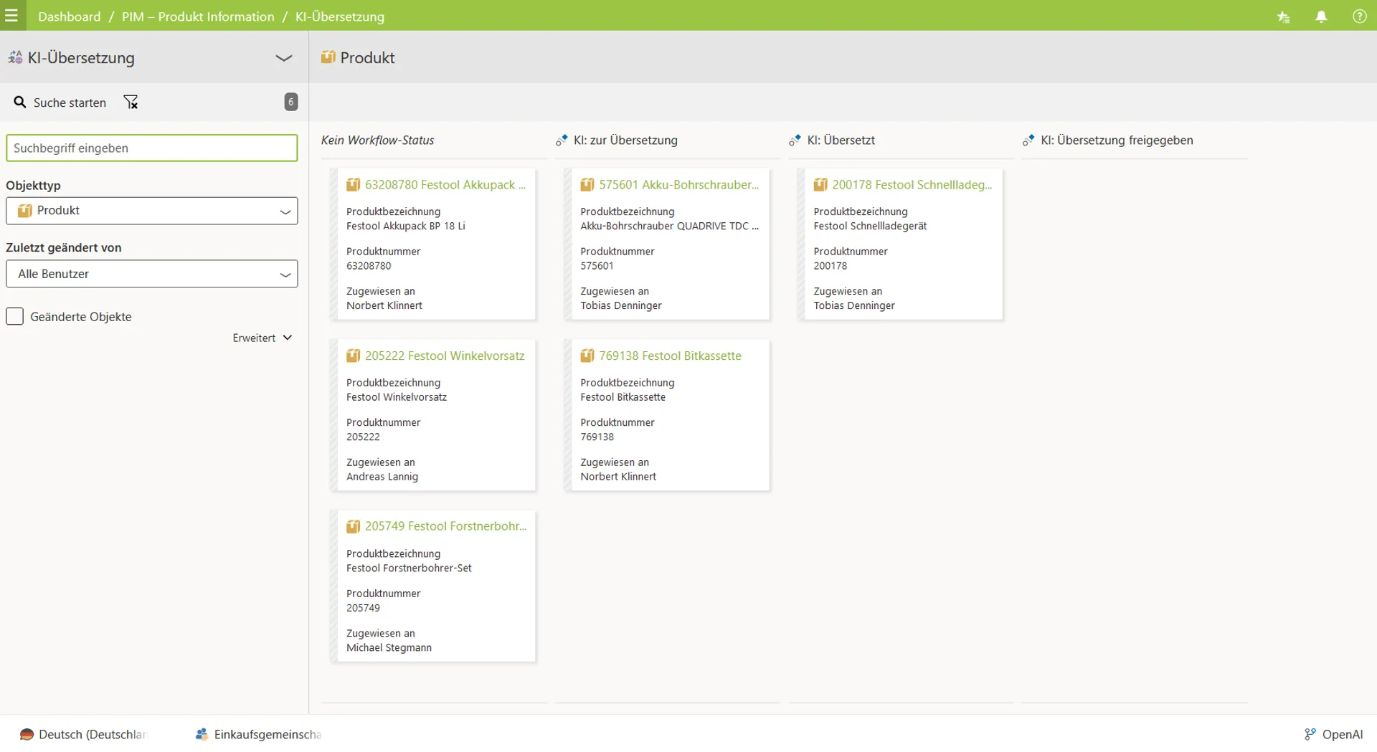1377x752 pixels.
Task: Toggle Geänderte Objekte checkbox
Action: [15, 316]
